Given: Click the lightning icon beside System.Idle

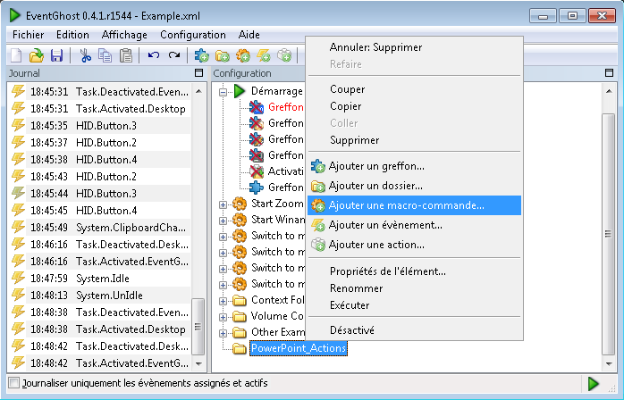Looking at the screenshot, I should pos(18,278).
